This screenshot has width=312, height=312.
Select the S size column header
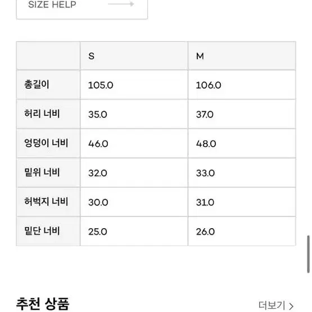134,56
